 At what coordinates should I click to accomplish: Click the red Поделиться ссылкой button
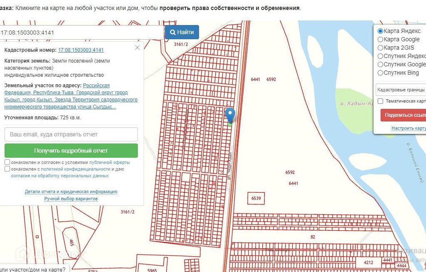403,115
